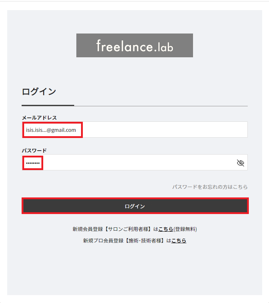This screenshot has width=269, height=303.
Task: Open the パスワードをお忘れの方はこちら link
Action: click(x=210, y=187)
